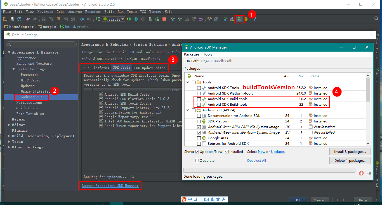Update project from VCS with blue arrow icon

(x=172, y=19)
